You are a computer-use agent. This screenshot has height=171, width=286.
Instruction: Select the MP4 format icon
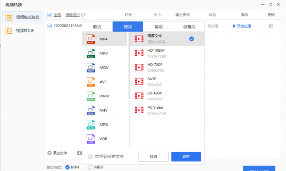point(91,39)
